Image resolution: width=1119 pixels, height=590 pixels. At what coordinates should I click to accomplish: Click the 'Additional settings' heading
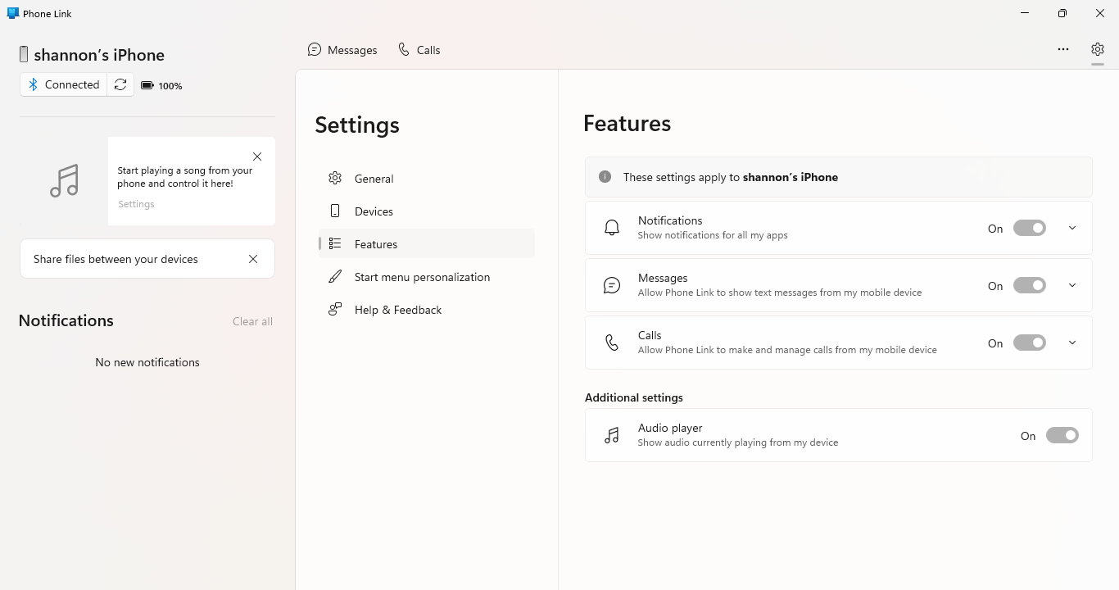[x=634, y=397]
